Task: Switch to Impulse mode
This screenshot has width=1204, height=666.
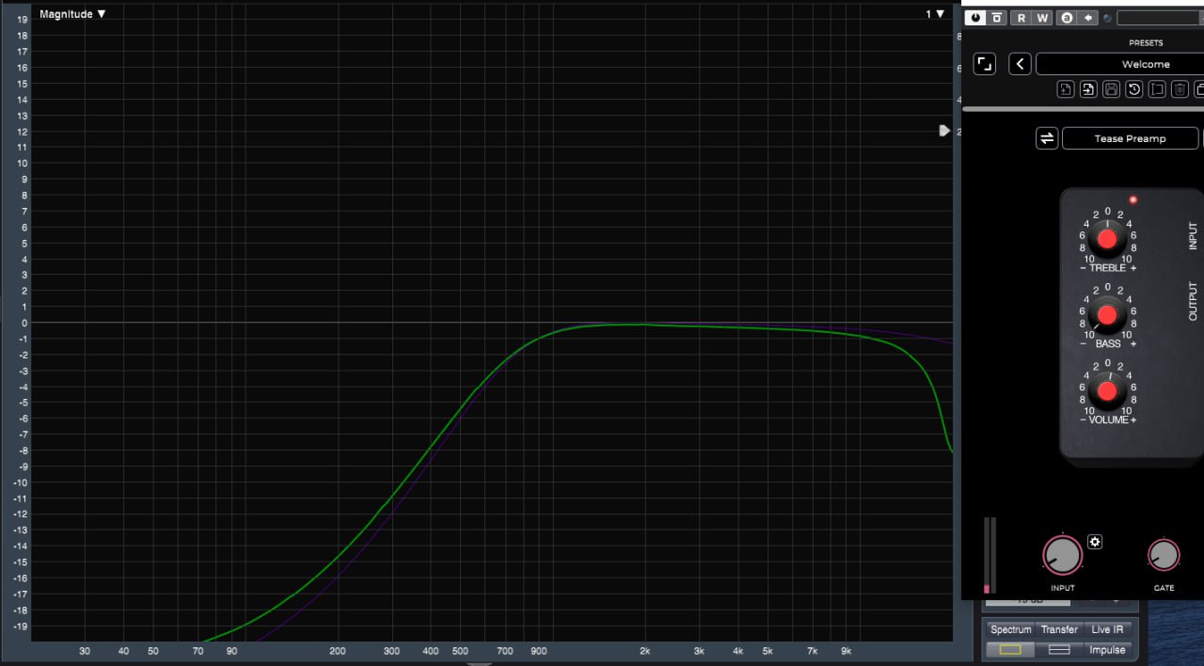Action: (1107, 650)
